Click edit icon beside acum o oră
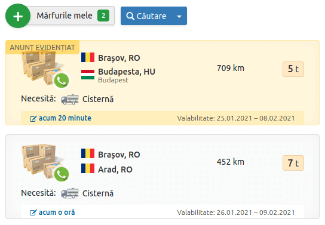Viewport: 325px width, 225px height. [x=33, y=212]
